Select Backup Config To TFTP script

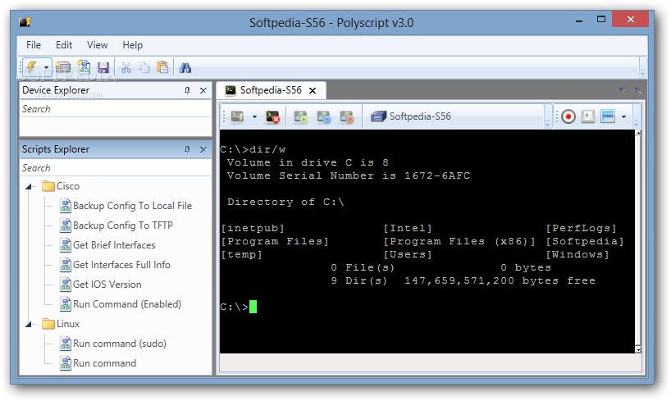(116, 226)
